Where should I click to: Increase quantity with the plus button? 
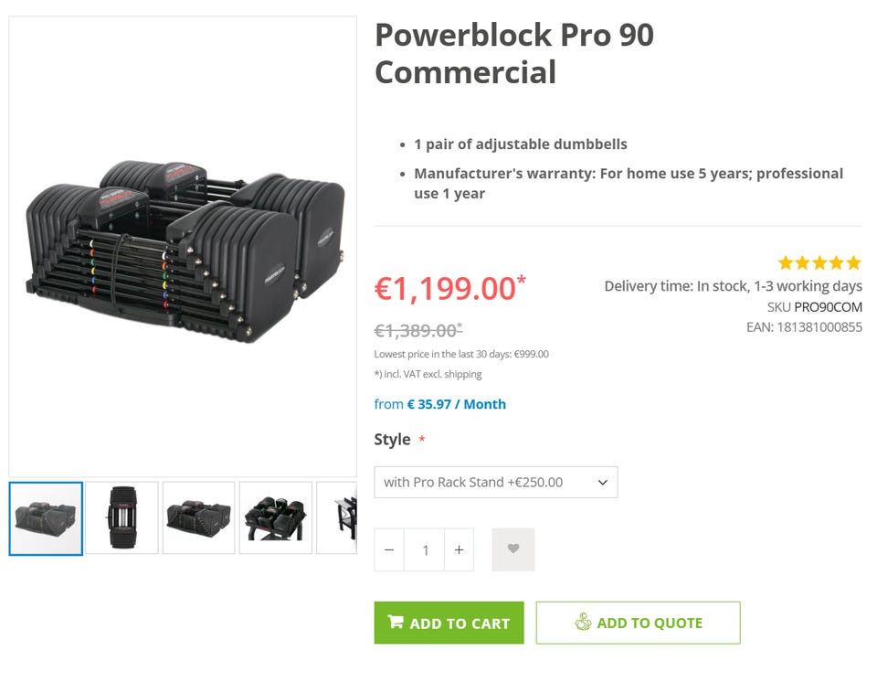(x=459, y=549)
